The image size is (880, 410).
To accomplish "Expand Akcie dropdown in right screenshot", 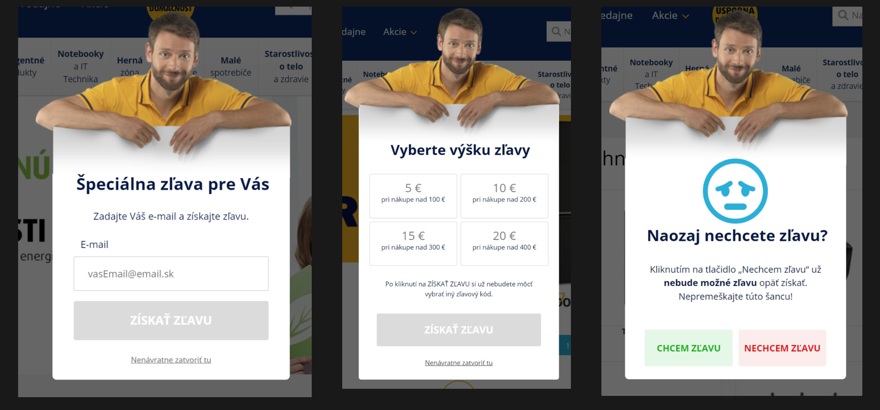I will pos(670,15).
